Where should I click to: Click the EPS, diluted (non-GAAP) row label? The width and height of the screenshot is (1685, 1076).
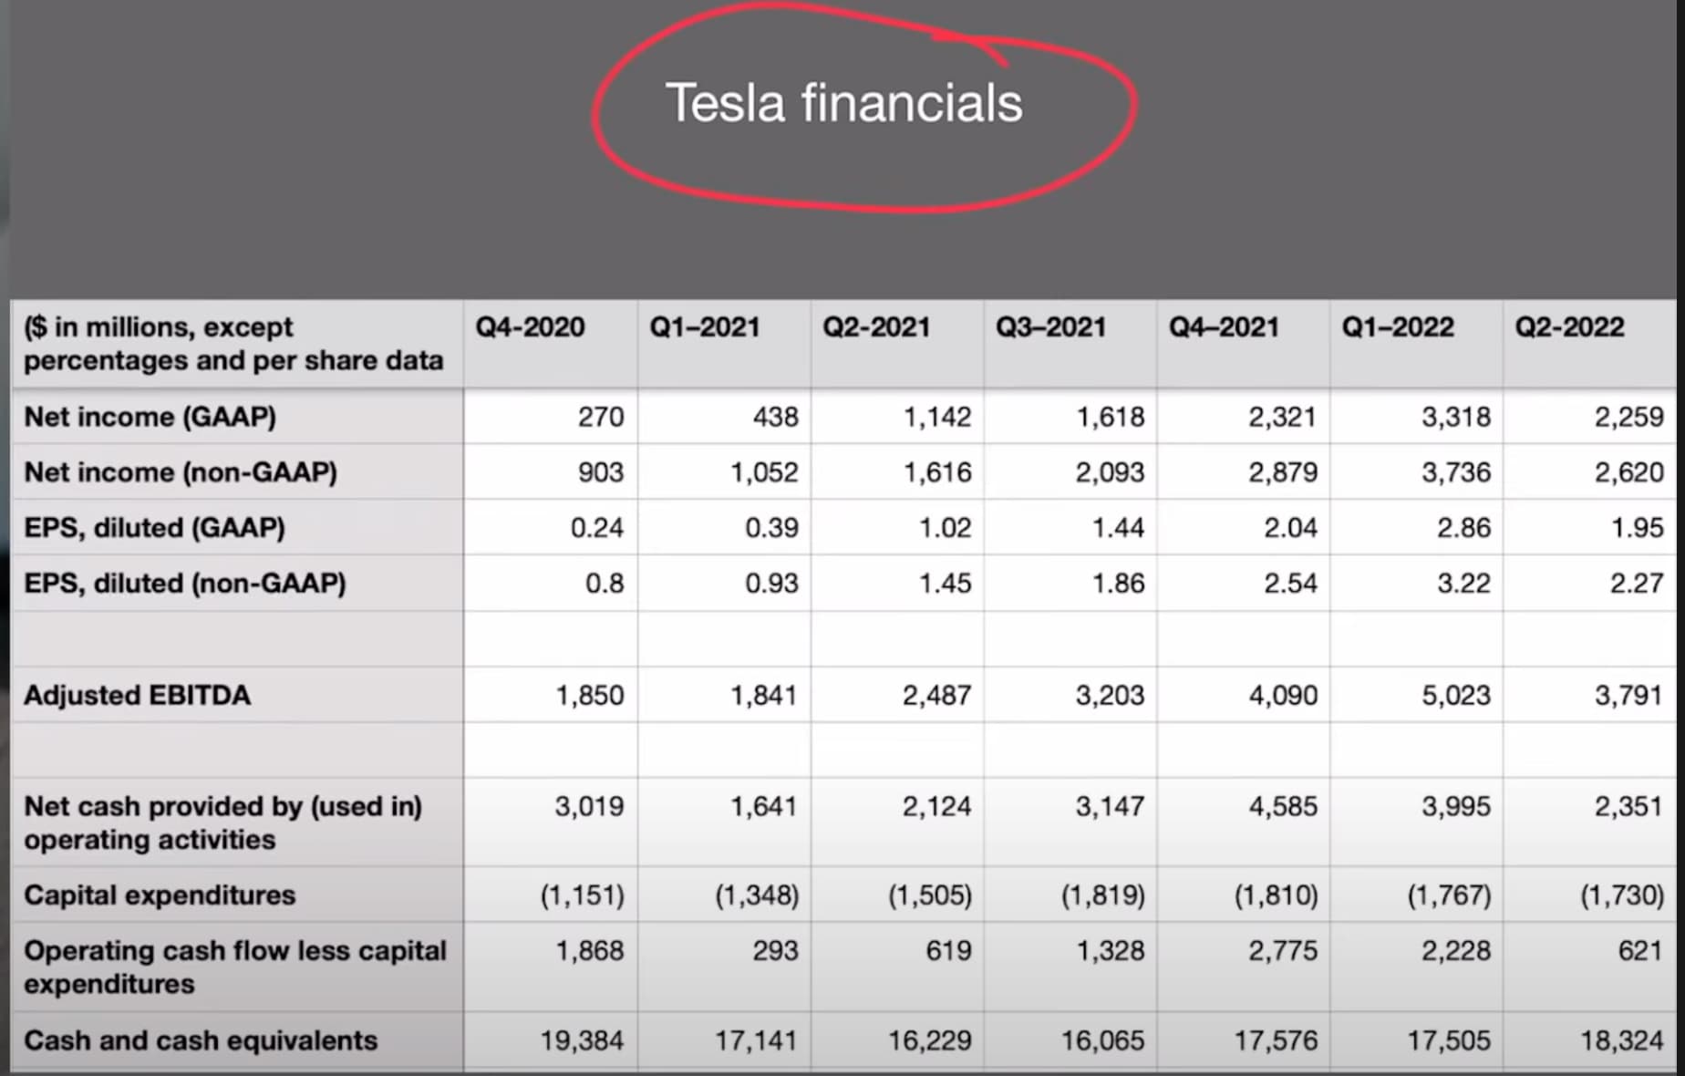[185, 584]
